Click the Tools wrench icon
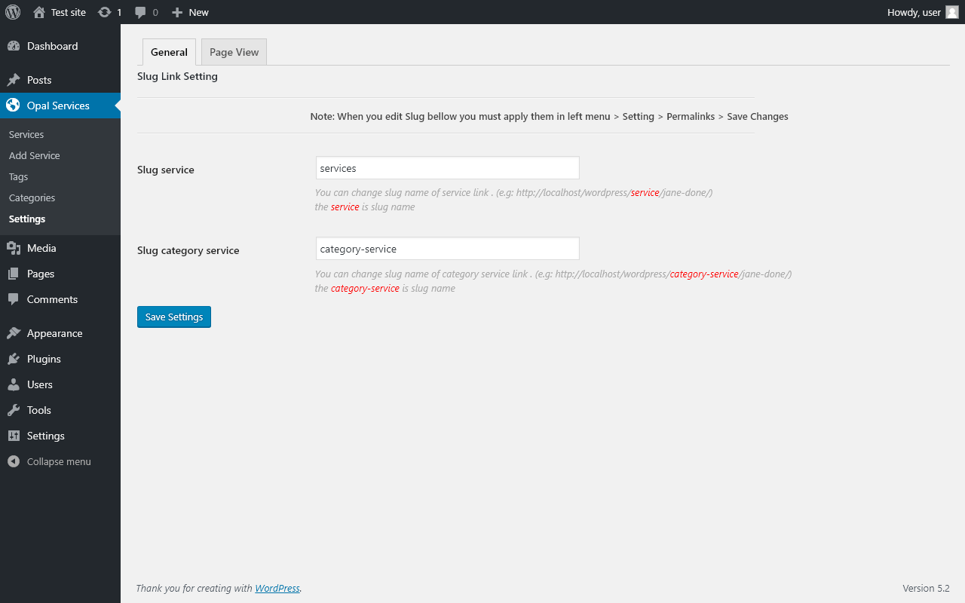This screenshot has height=603, width=965. [14, 410]
